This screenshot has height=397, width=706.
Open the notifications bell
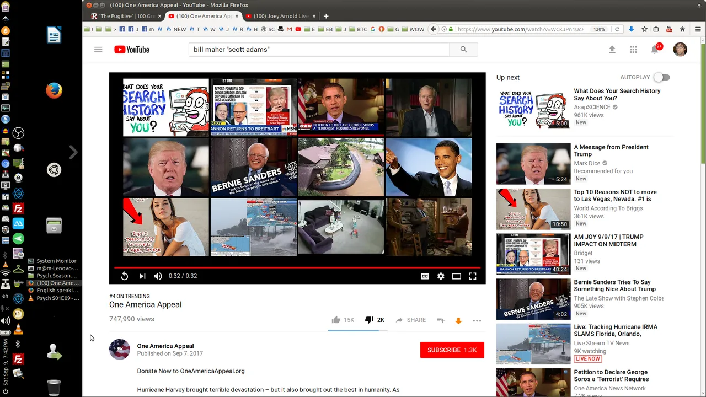pyautogui.click(x=655, y=50)
